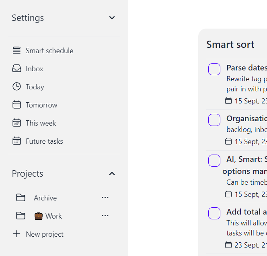The height and width of the screenshot is (256, 267).
Task: Complete the Add total task checkbox
Action: click(214, 213)
